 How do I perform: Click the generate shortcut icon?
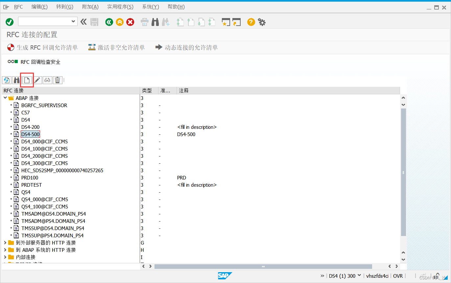237,22
